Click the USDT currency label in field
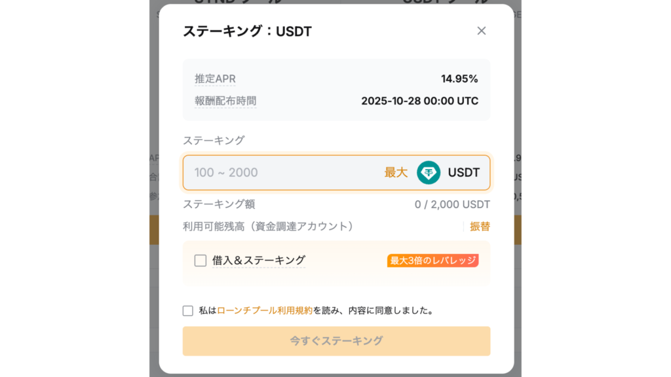 (x=464, y=173)
